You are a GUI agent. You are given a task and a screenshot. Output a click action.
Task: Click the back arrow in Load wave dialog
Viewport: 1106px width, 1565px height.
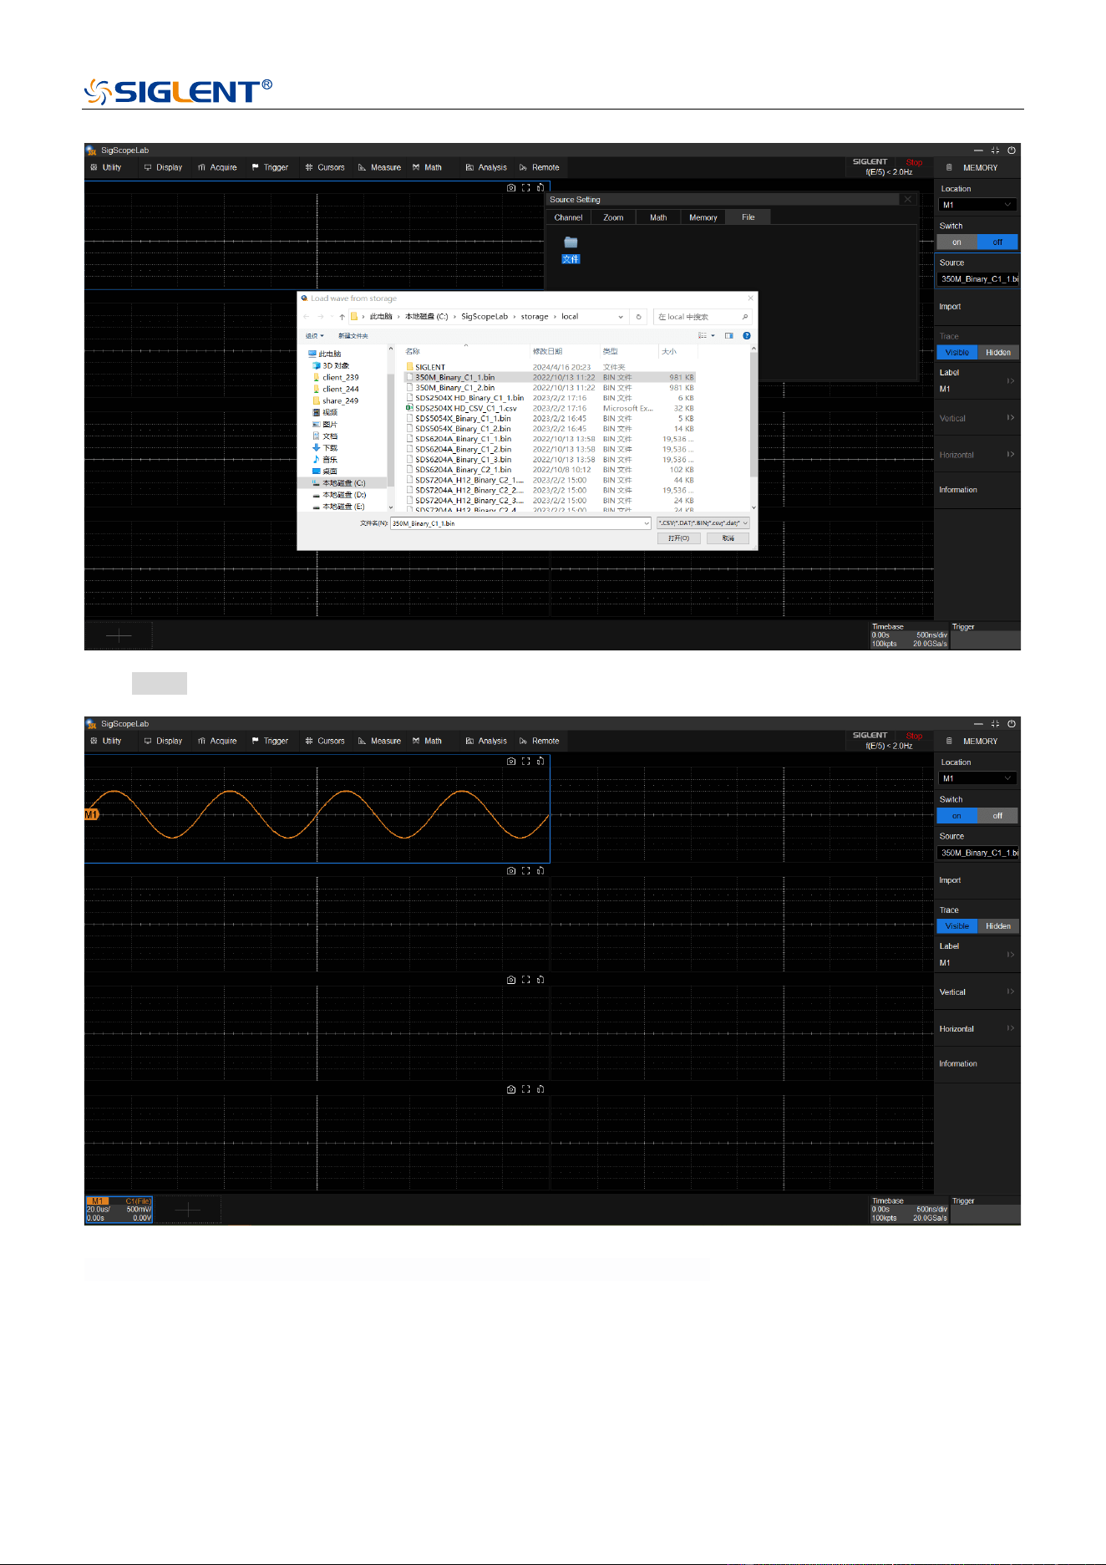pos(307,317)
